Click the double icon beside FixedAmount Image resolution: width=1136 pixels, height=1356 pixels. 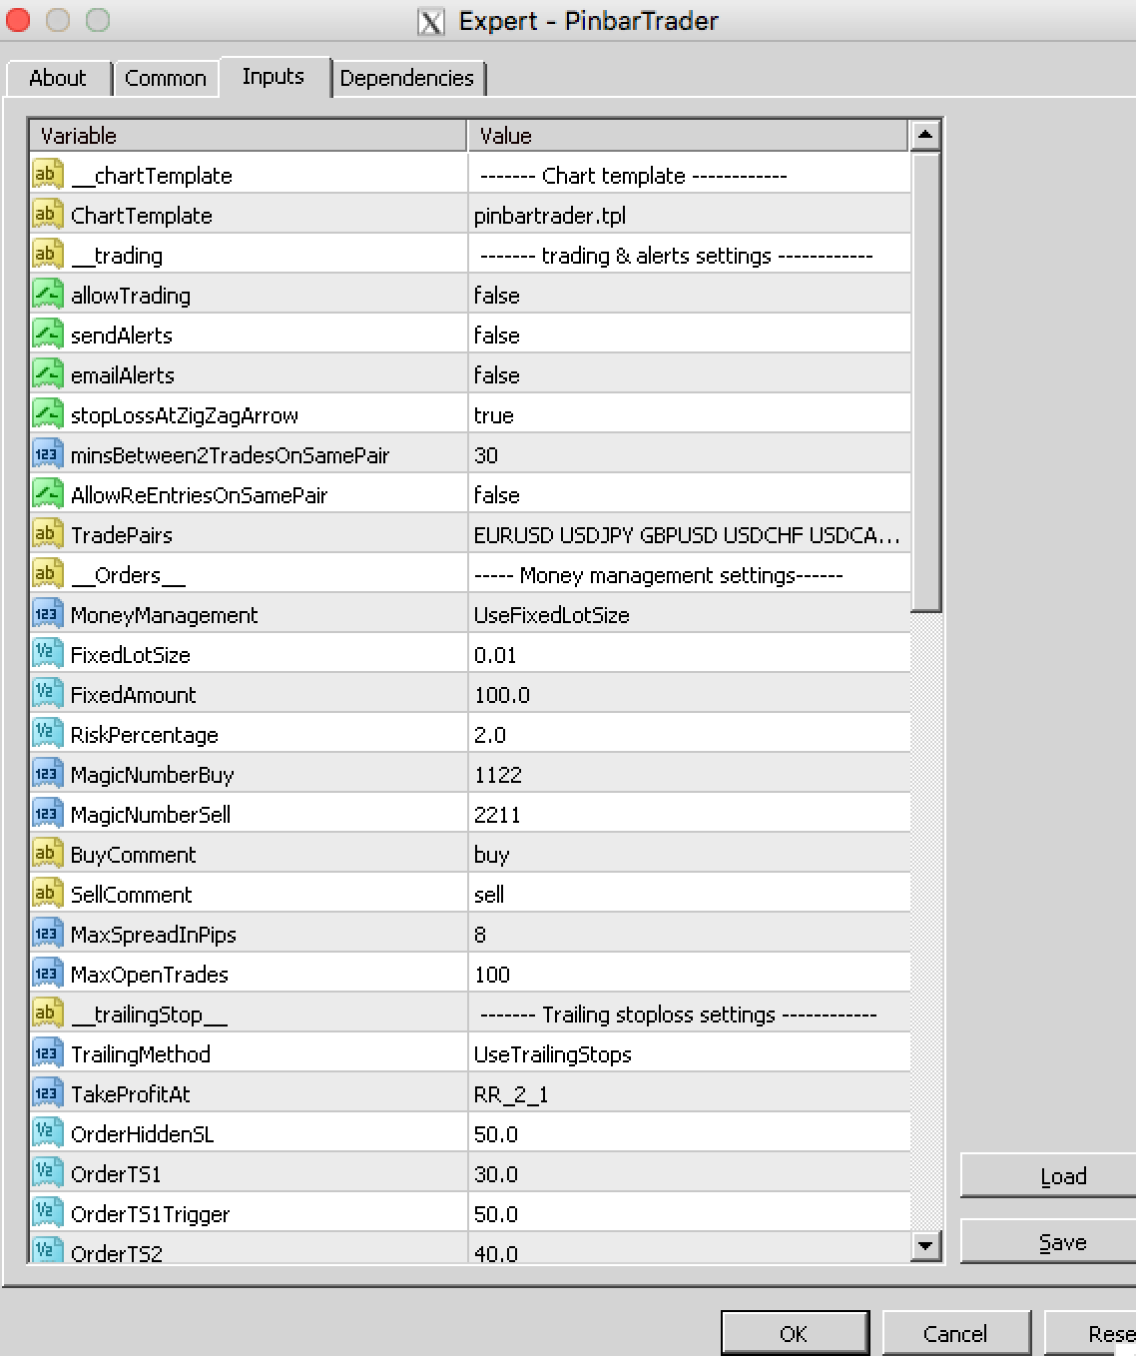48,694
